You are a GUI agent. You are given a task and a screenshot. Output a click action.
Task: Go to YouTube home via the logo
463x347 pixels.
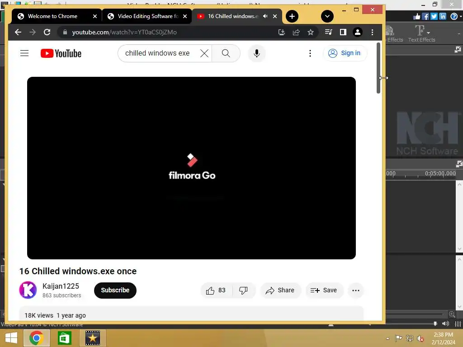pos(61,53)
